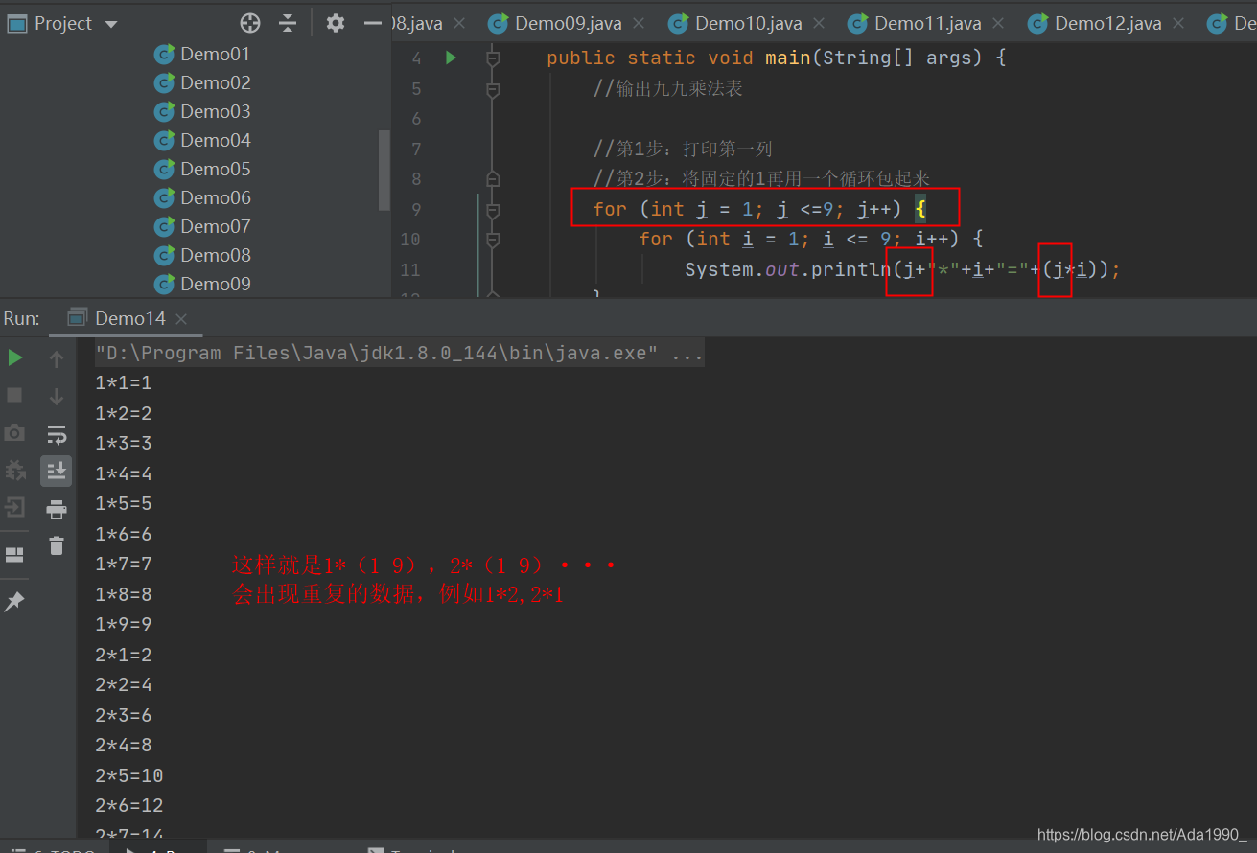Close the Demo09.java tab
Viewport: 1257px width, 853px height.
(640, 23)
